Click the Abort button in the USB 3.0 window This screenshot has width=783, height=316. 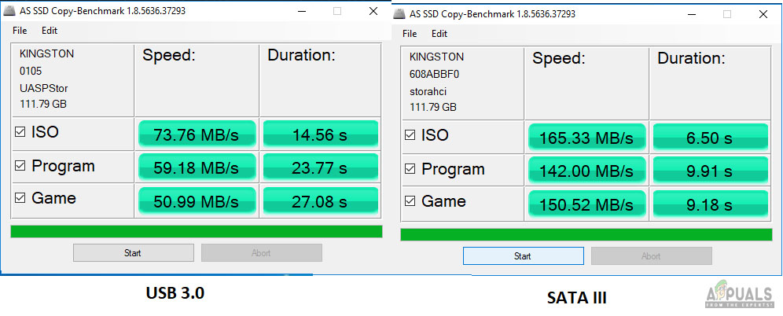(x=262, y=252)
